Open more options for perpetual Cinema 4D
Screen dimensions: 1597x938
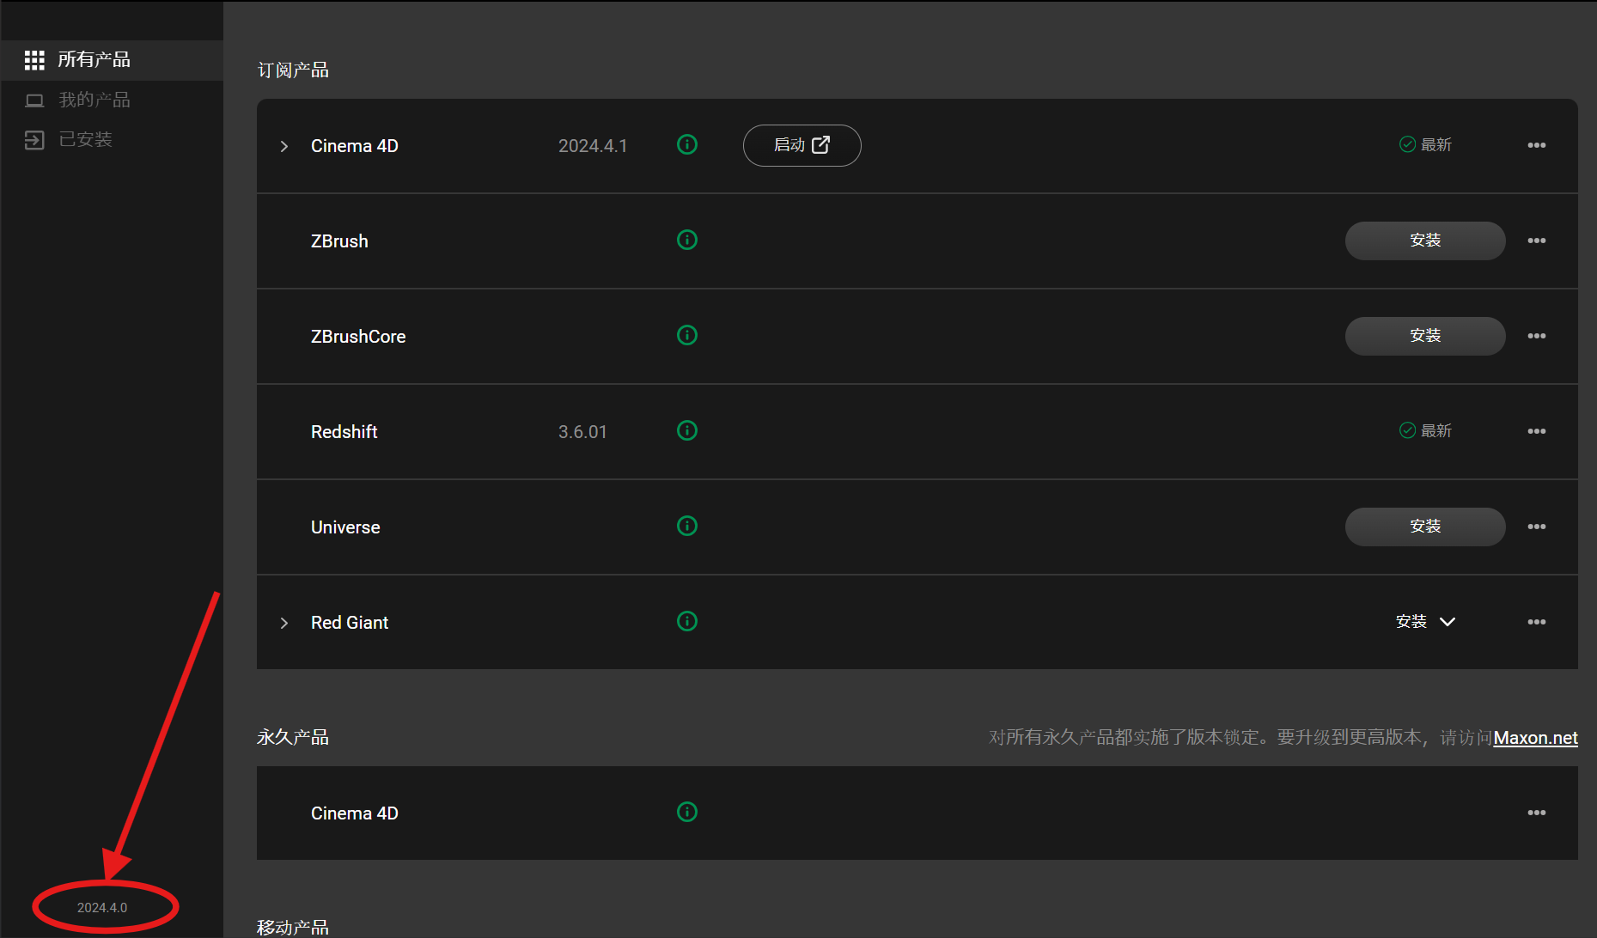[x=1537, y=813]
